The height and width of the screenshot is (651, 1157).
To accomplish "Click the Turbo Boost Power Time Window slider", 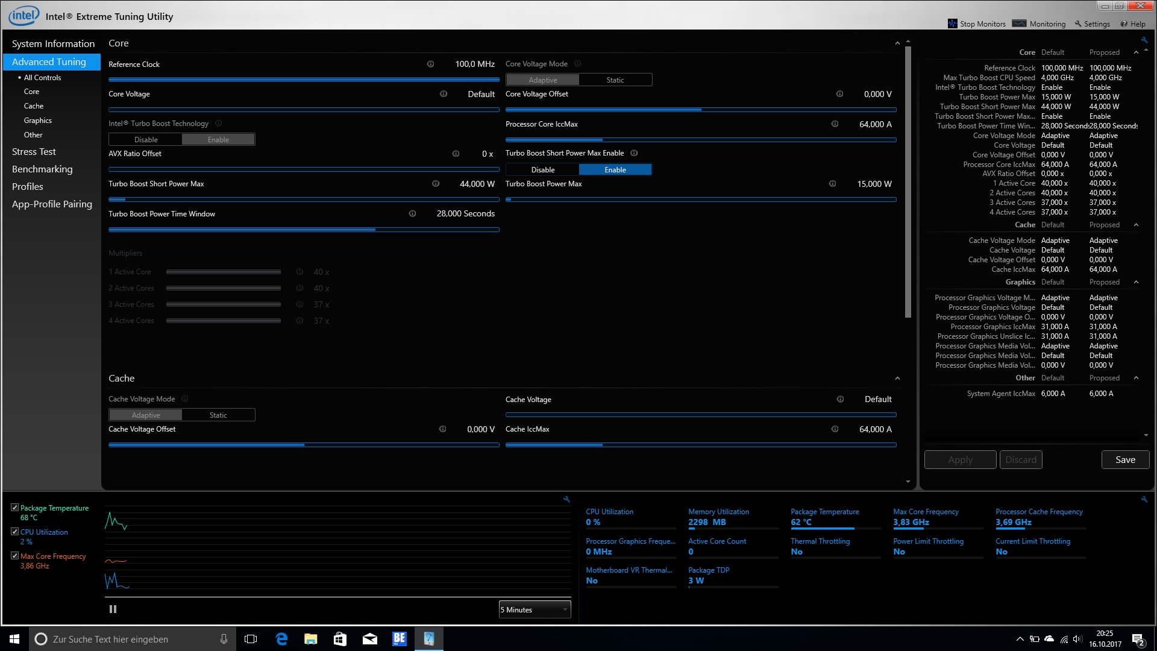I will pos(304,230).
